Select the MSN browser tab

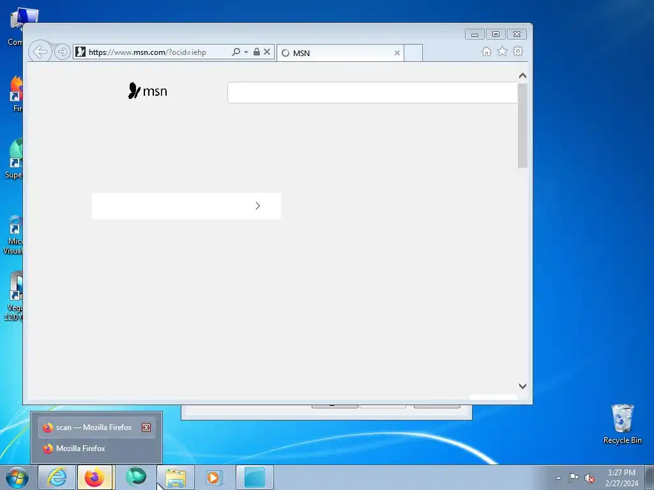pyautogui.click(x=340, y=53)
